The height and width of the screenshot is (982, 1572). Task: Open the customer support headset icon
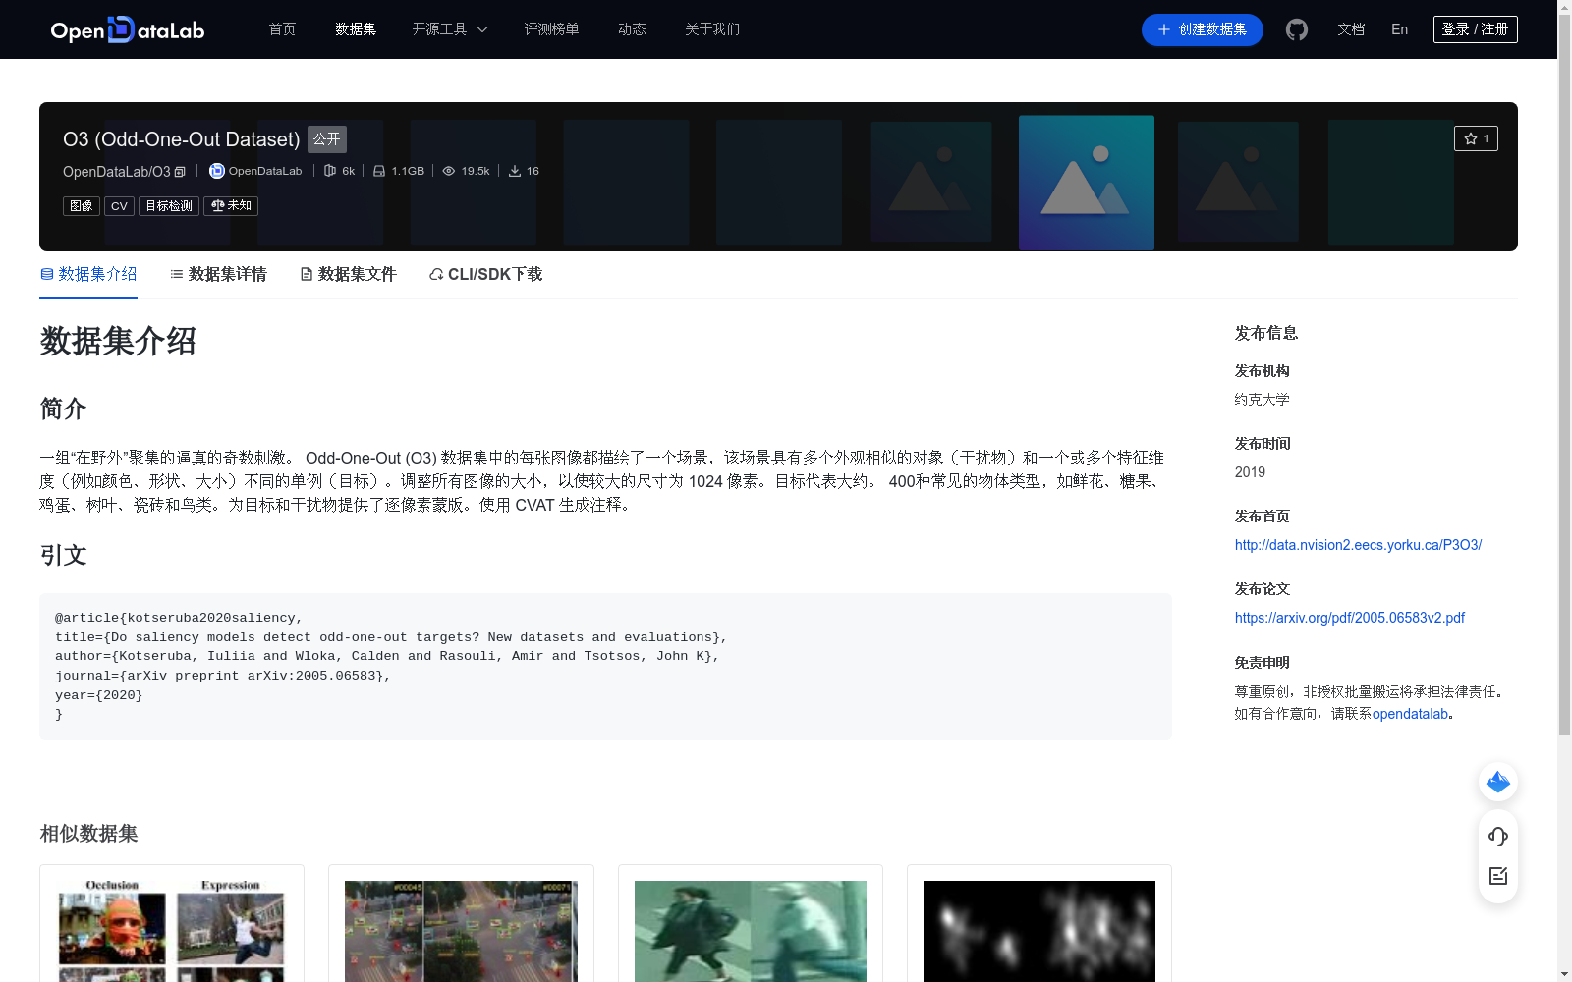[x=1498, y=837]
